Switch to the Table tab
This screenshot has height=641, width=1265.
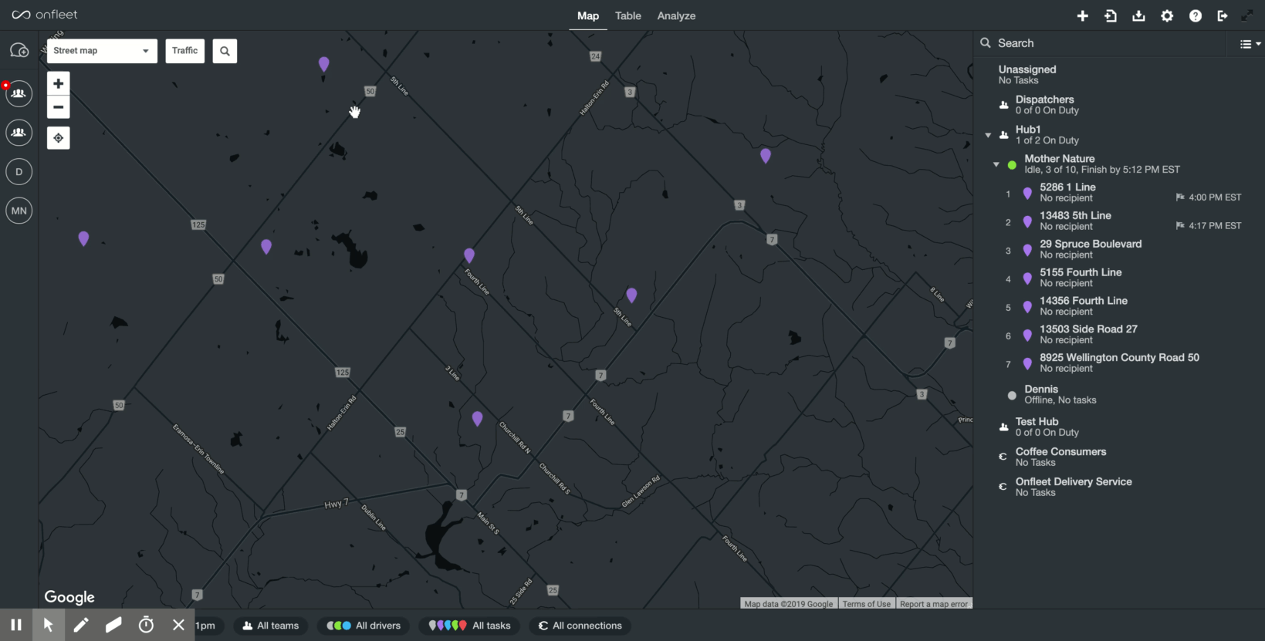627,16
